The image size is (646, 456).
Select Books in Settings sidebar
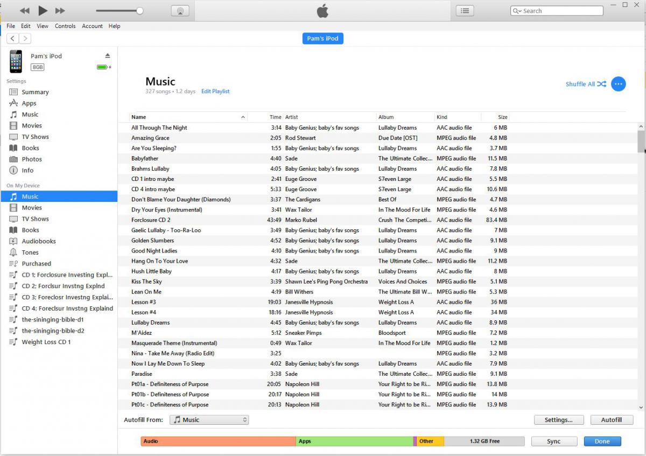[30, 148]
